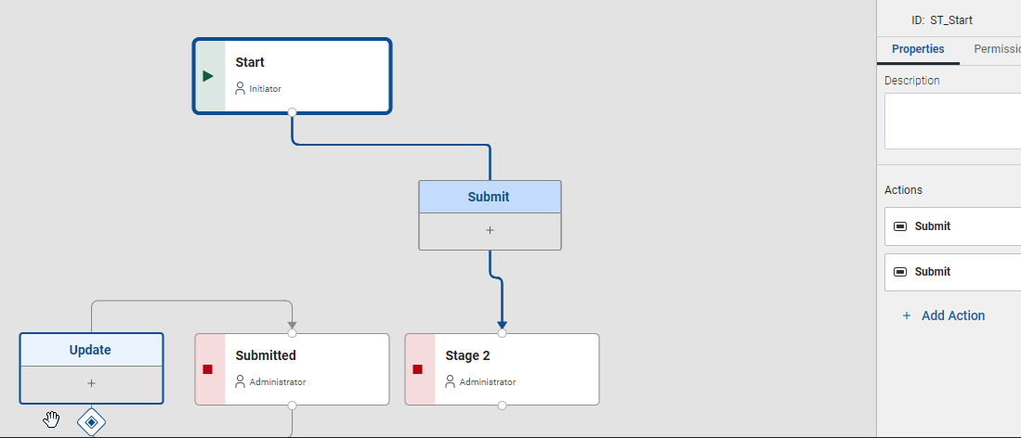
Task: Click the first Submit action's button icon
Action: click(x=900, y=226)
